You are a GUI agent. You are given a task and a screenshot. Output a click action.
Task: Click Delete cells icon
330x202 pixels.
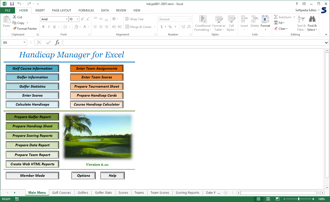pos(255,19)
